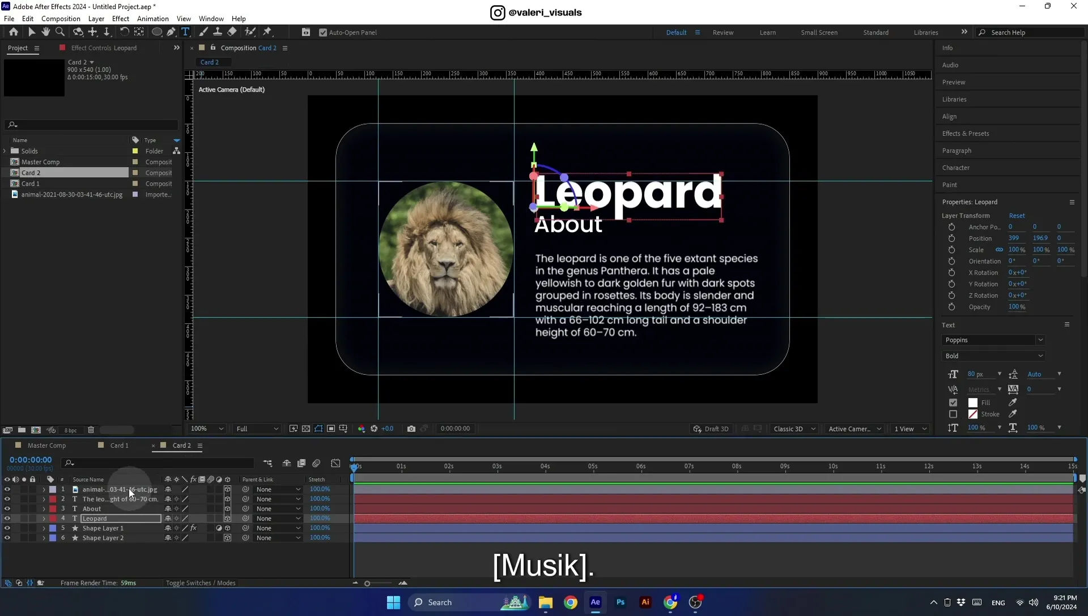Open Photoshop from the Windows taskbar
The height and width of the screenshot is (616, 1088).
[x=620, y=602]
